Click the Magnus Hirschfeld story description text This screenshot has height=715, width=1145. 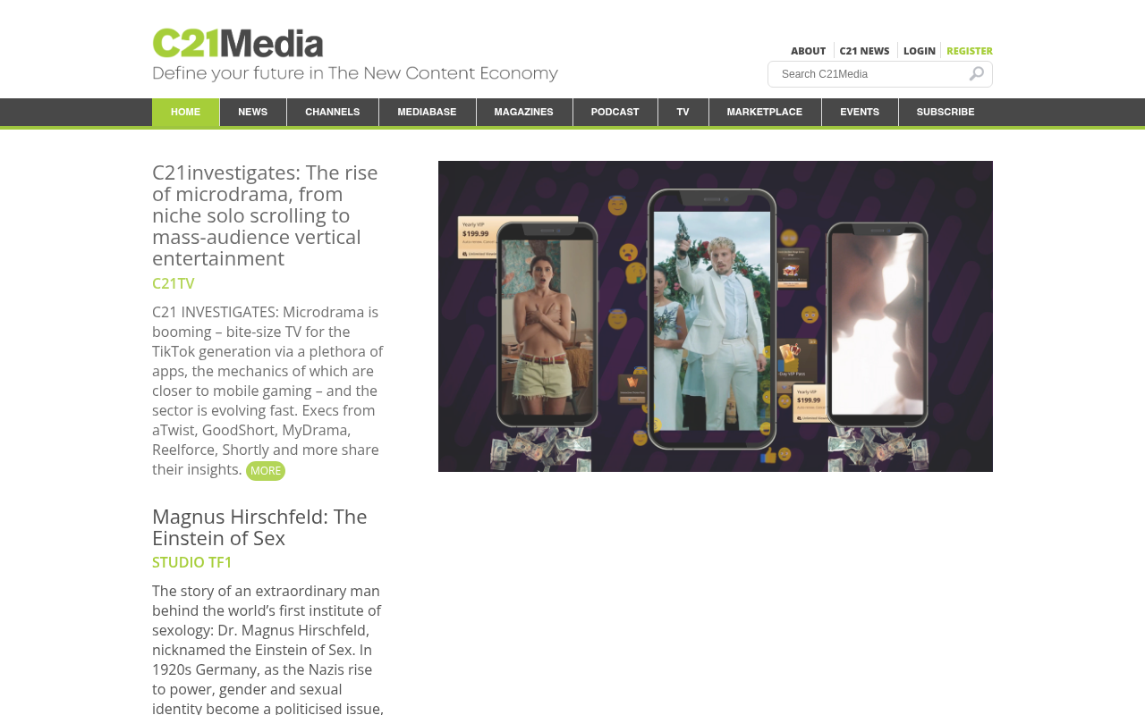267,649
